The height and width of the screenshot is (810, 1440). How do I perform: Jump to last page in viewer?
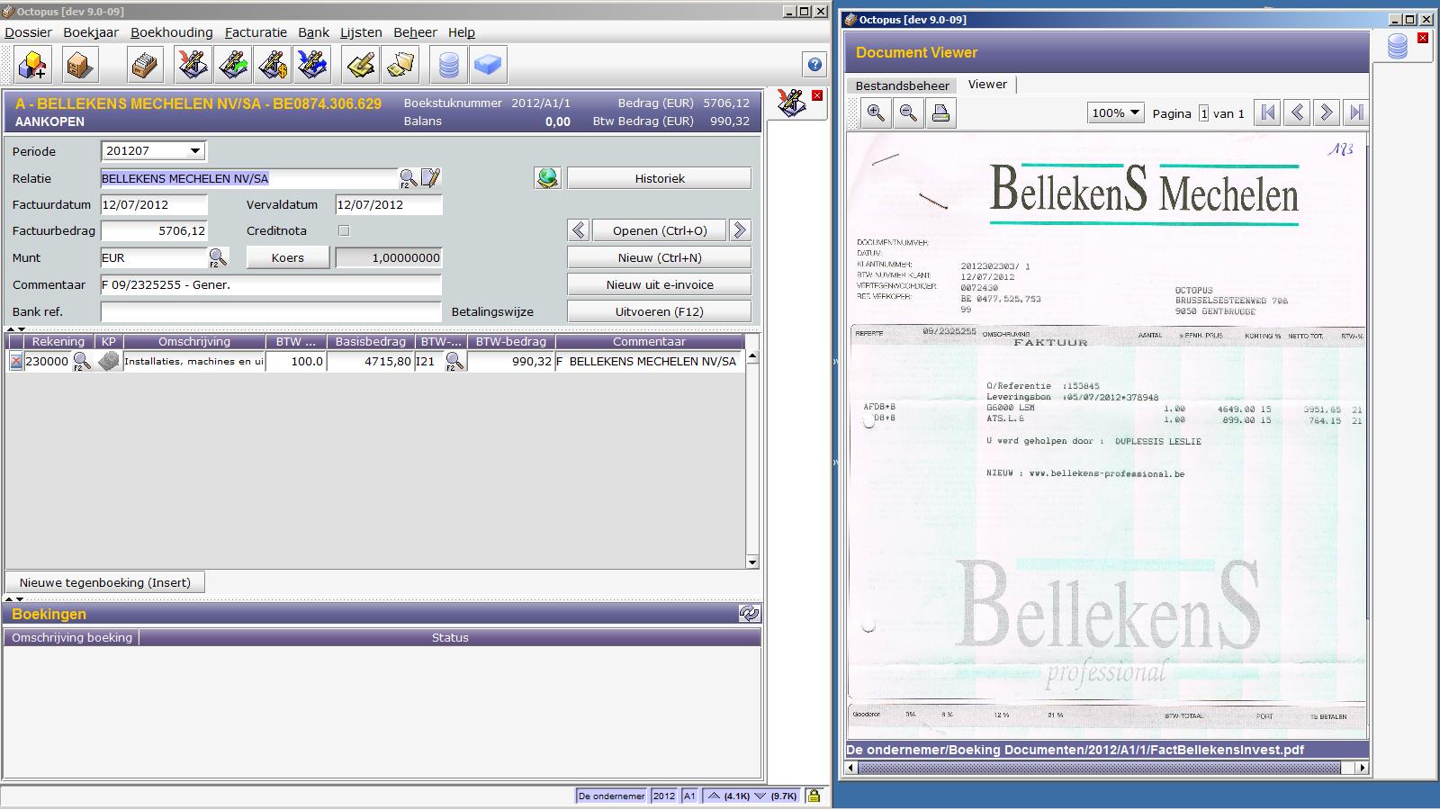coord(1354,112)
